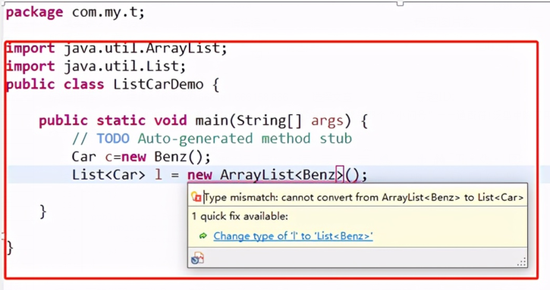Image resolution: width=550 pixels, height=290 pixels.
Task: Click the 'Type mismatch: cannot convert' message text
Action: 363,198
